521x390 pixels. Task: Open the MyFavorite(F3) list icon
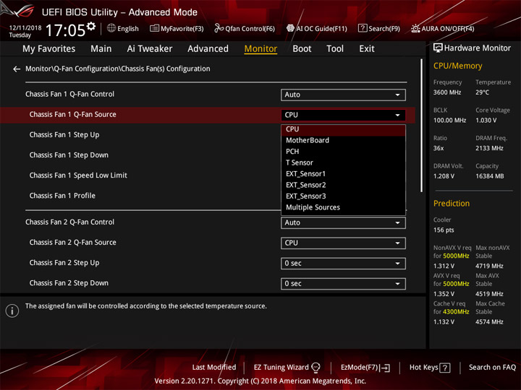pyautogui.click(x=154, y=28)
